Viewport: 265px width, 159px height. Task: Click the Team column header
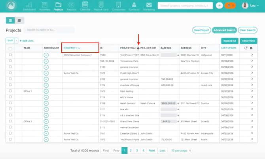tap(27, 48)
